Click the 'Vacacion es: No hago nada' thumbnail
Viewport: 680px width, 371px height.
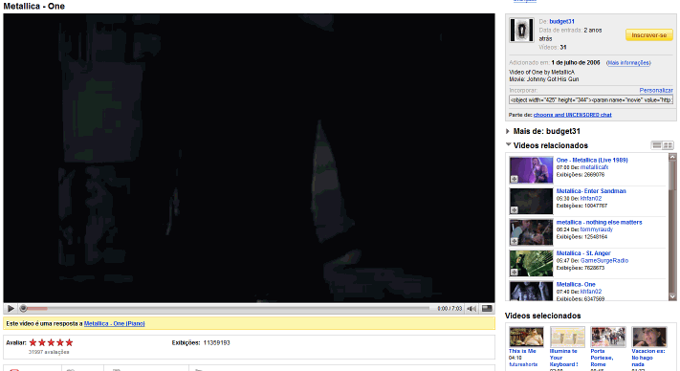[x=648, y=337]
